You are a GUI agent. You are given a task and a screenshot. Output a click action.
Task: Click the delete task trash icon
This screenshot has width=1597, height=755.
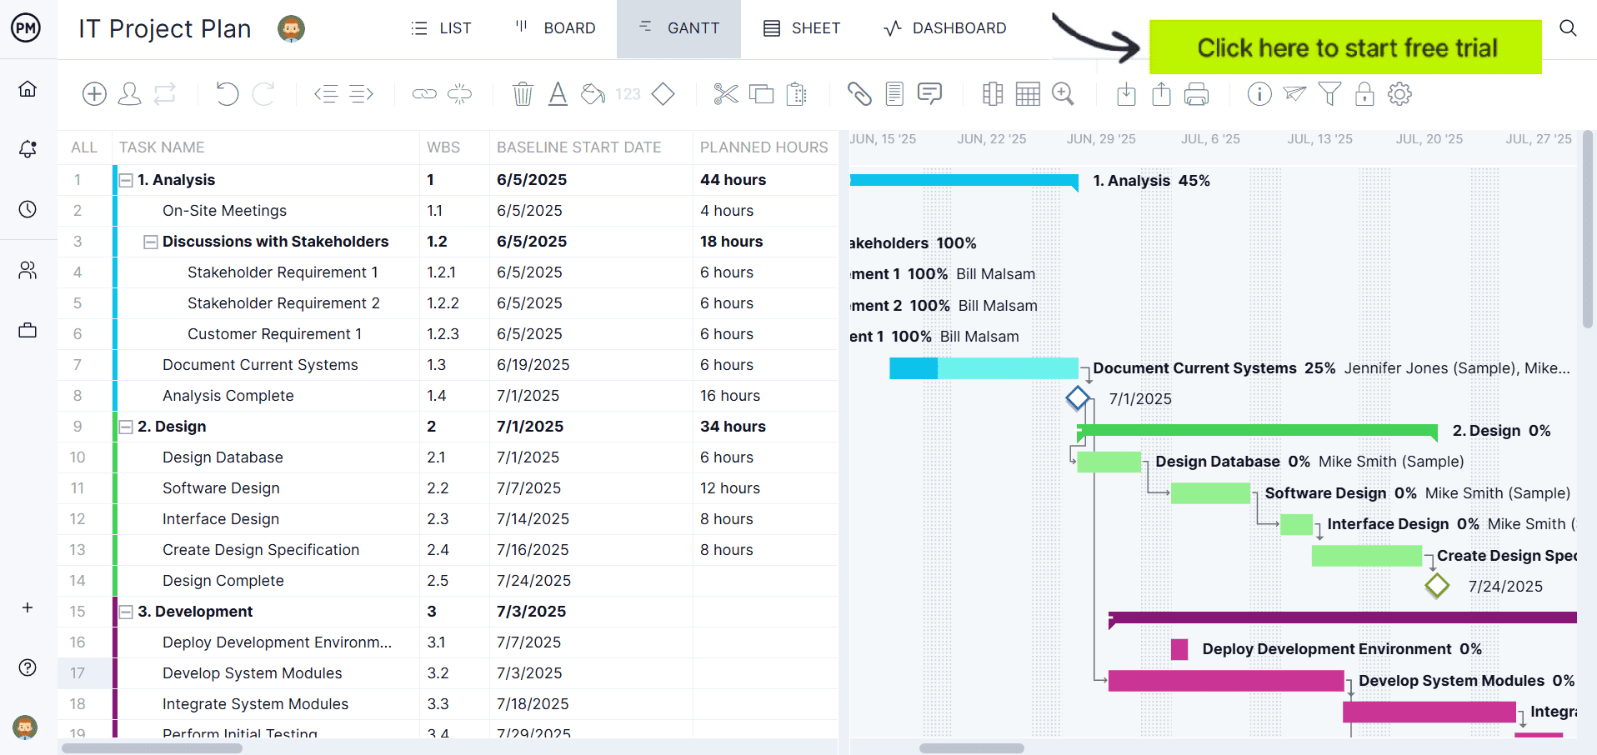[523, 93]
